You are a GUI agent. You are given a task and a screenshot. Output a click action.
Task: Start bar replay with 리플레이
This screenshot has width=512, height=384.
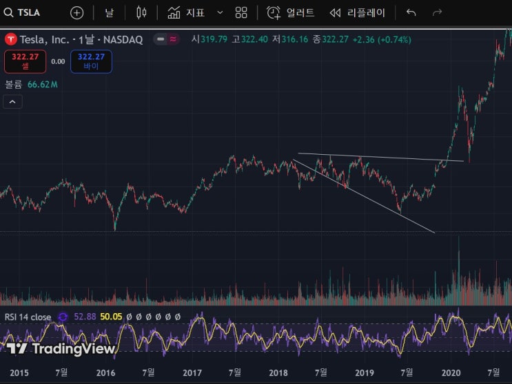(x=357, y=12)
